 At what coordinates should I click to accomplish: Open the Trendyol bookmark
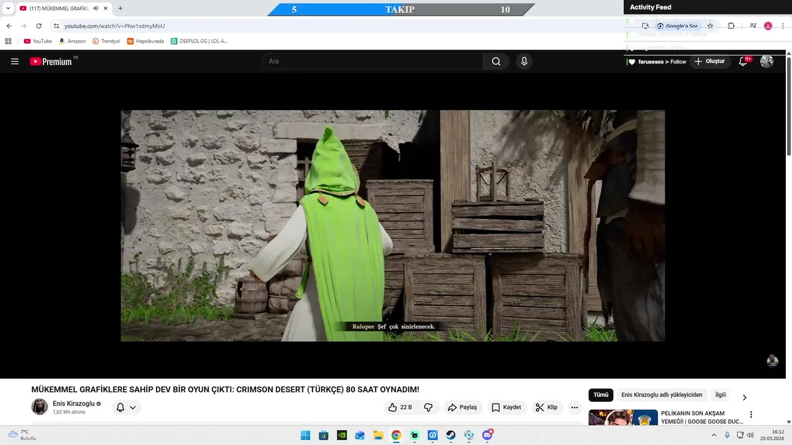point(106,41)
